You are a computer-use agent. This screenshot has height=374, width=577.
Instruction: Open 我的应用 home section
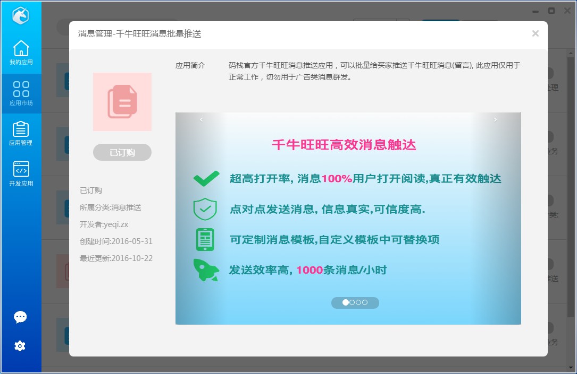pos(21,53)
